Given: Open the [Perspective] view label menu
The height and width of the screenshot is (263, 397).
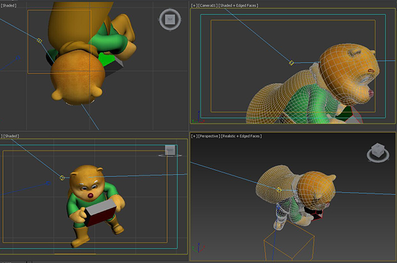Looking at the screenshot, I should (209, 136).
